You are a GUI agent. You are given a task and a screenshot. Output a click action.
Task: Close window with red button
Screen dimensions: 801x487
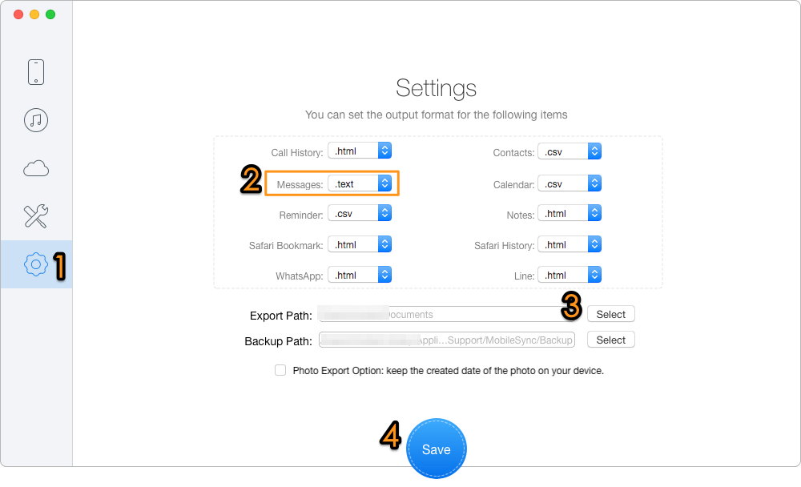click(x=18, y=14)
